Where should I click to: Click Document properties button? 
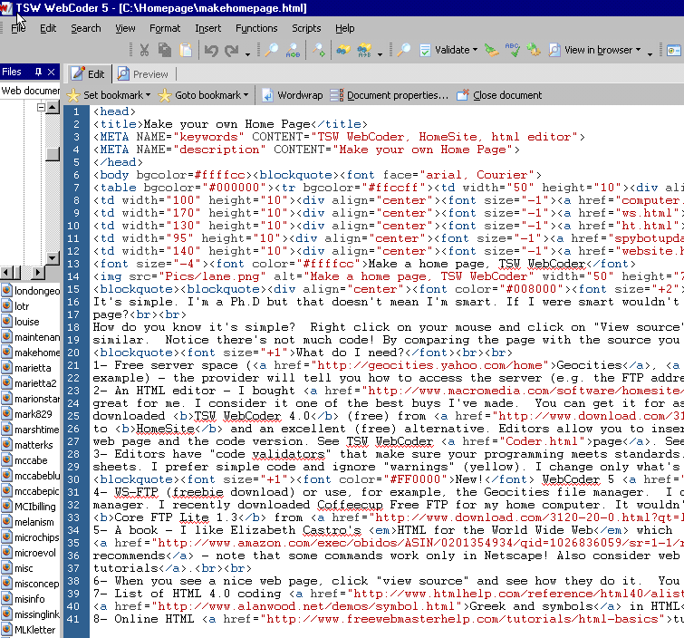(x=390, y=95)
